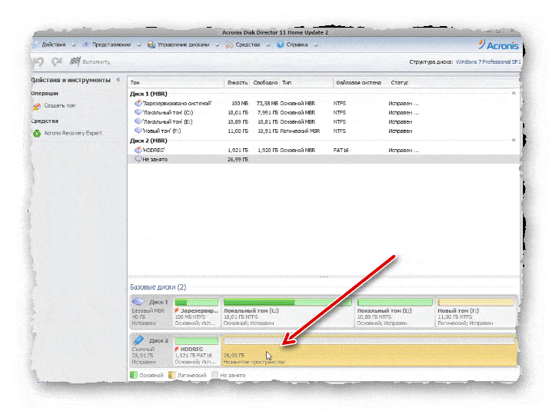Click the Acronis Recovery Expert icon
Image resolution: width=552 pixels, height=411 pixels.
point(37,134)
